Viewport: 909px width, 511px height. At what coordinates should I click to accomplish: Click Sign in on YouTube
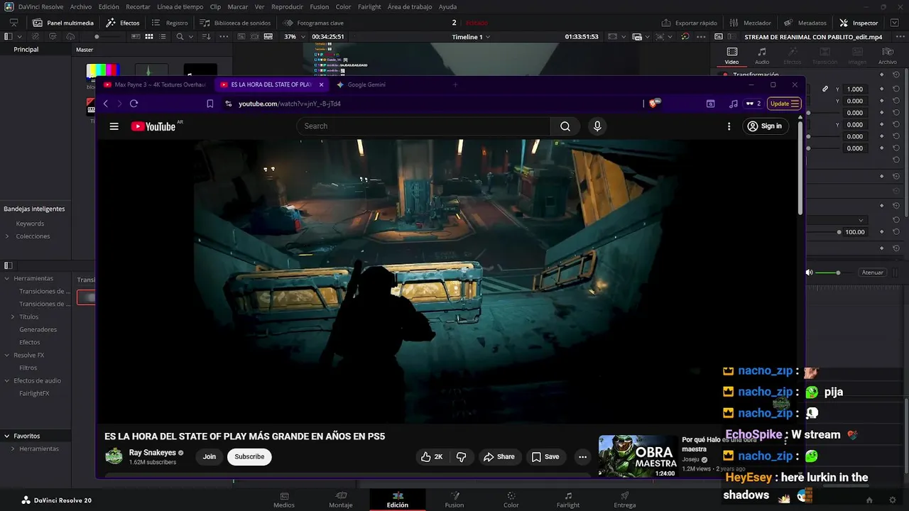click(765, 126)
